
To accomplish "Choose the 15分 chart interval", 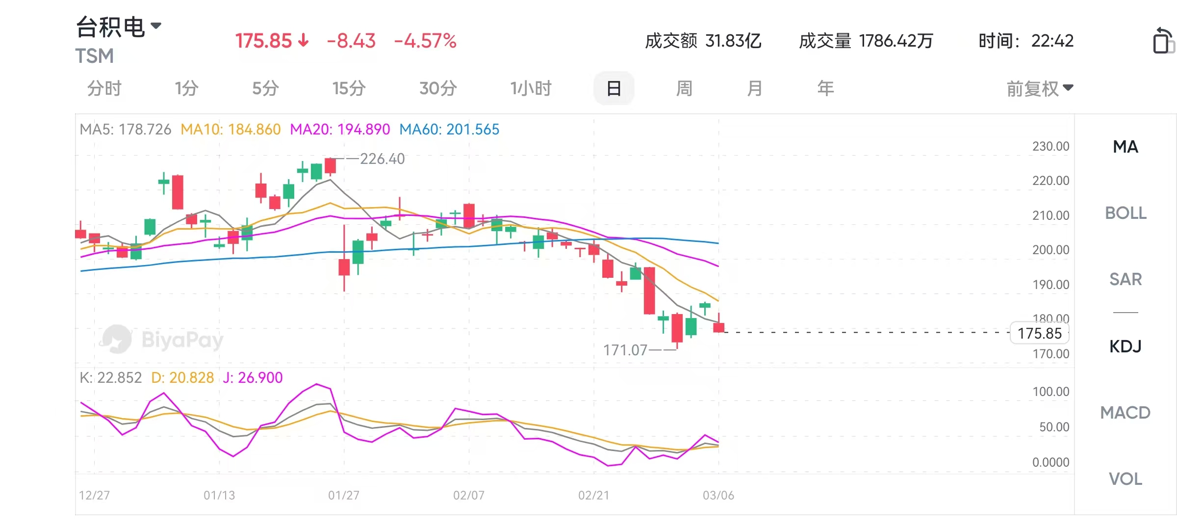I will tap(349, 89).
